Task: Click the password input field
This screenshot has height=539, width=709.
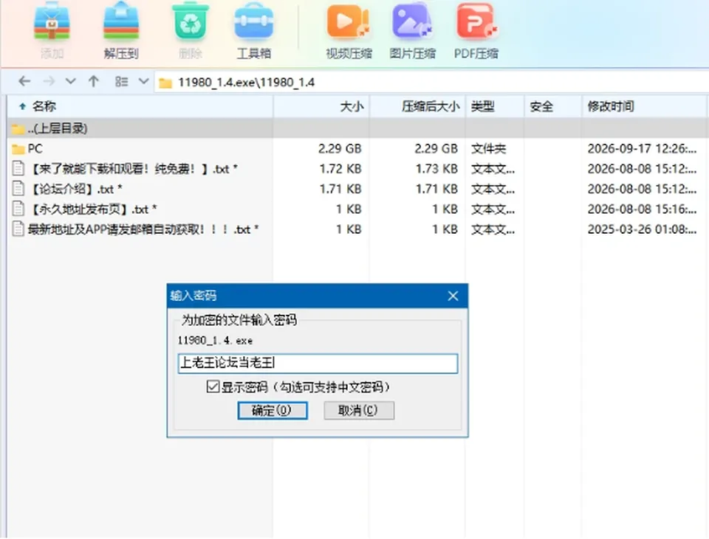Action: click(318, 364)
